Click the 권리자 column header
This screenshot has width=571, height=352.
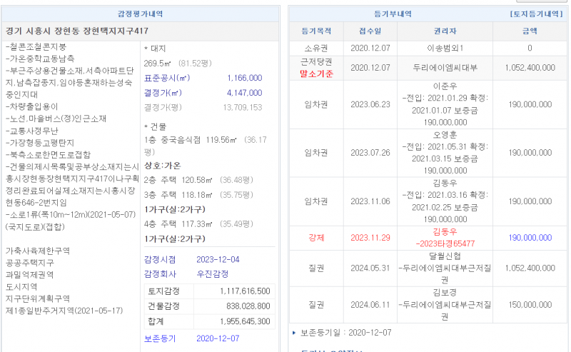tap(445, 31)
